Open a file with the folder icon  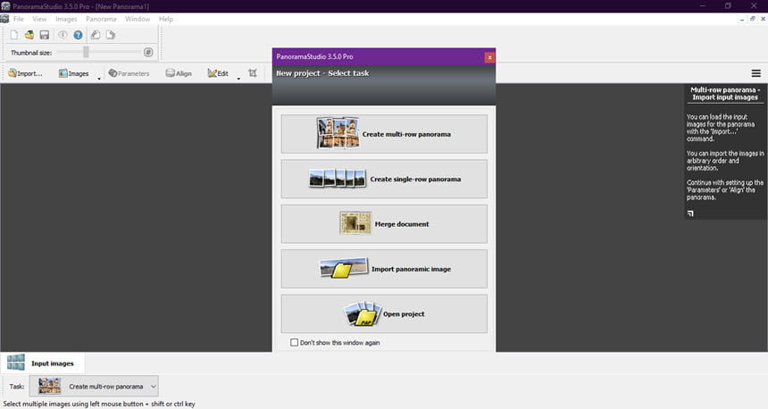pyautogui.click(x=29, y=35)
